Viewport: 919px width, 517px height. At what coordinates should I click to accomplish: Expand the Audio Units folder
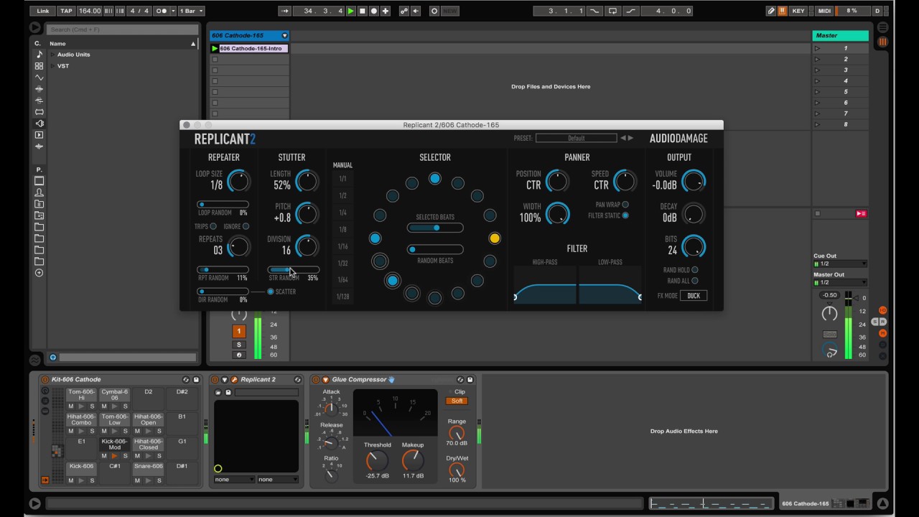52,55
